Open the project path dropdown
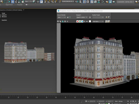 click(126, 2)
